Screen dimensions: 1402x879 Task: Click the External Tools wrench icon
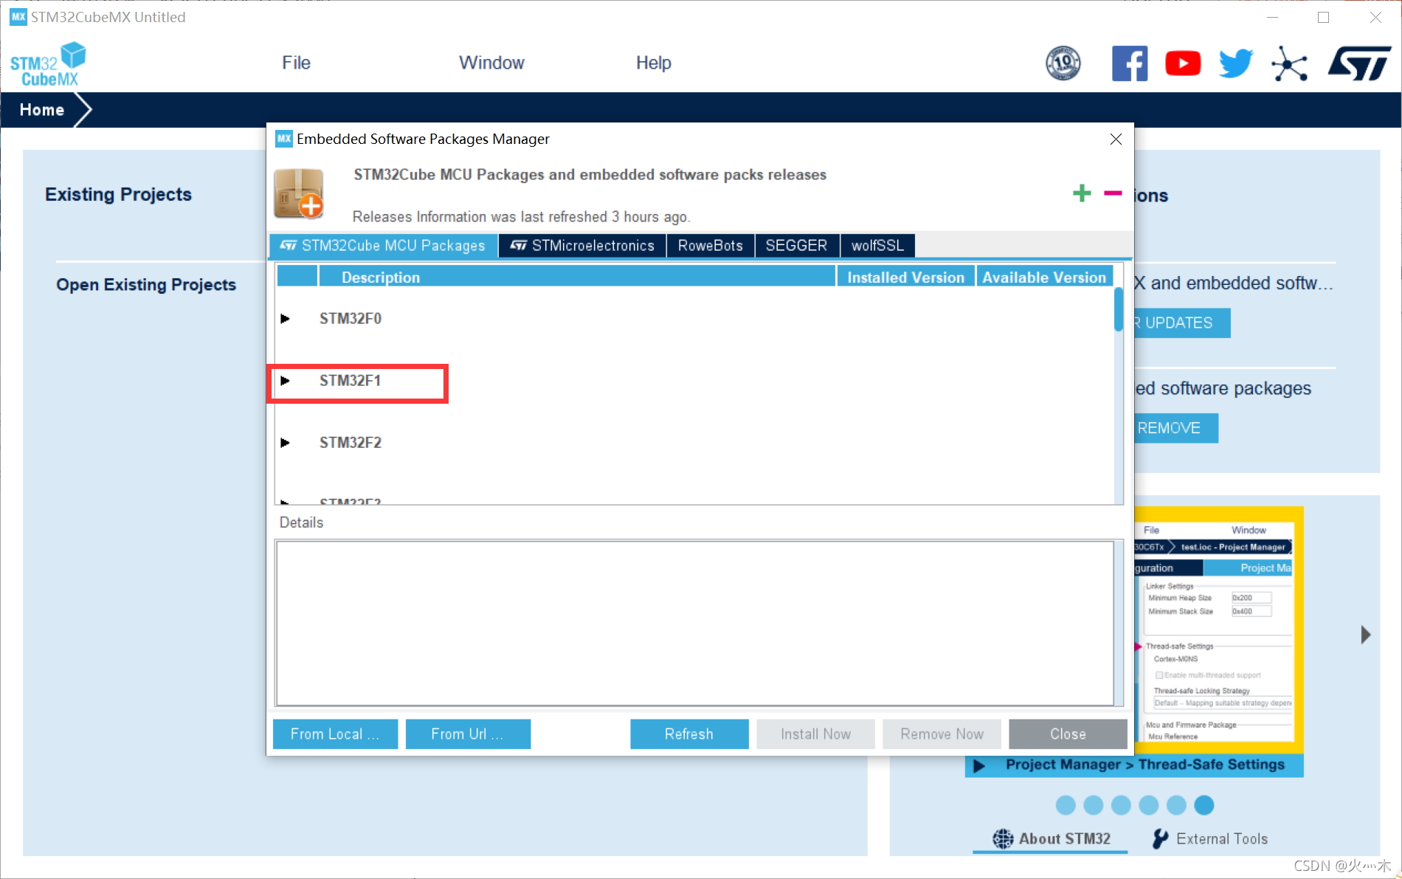[1160, 838]
